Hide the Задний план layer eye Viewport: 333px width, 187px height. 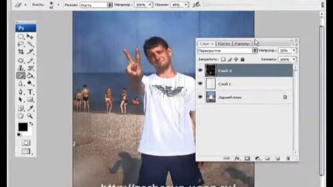[200, 97]
